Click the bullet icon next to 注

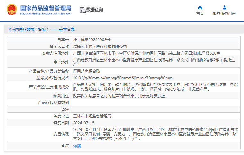tap(63, 146)
